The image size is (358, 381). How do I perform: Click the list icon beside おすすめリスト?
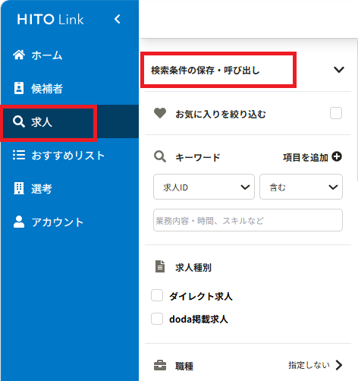tap(19, 155)
